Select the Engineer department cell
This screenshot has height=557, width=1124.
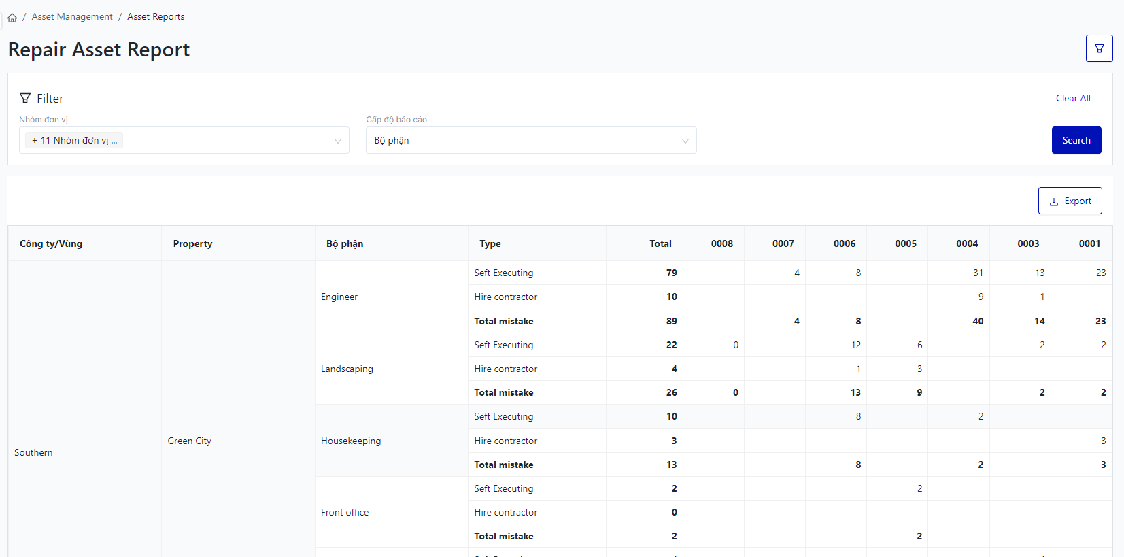click(x=339, y=297)
